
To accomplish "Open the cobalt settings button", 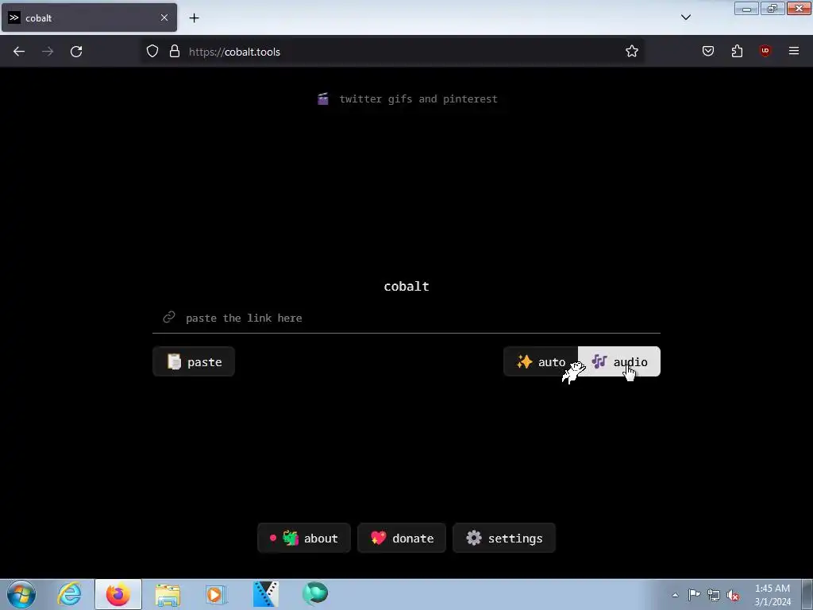I will click(x=504, y=539).
